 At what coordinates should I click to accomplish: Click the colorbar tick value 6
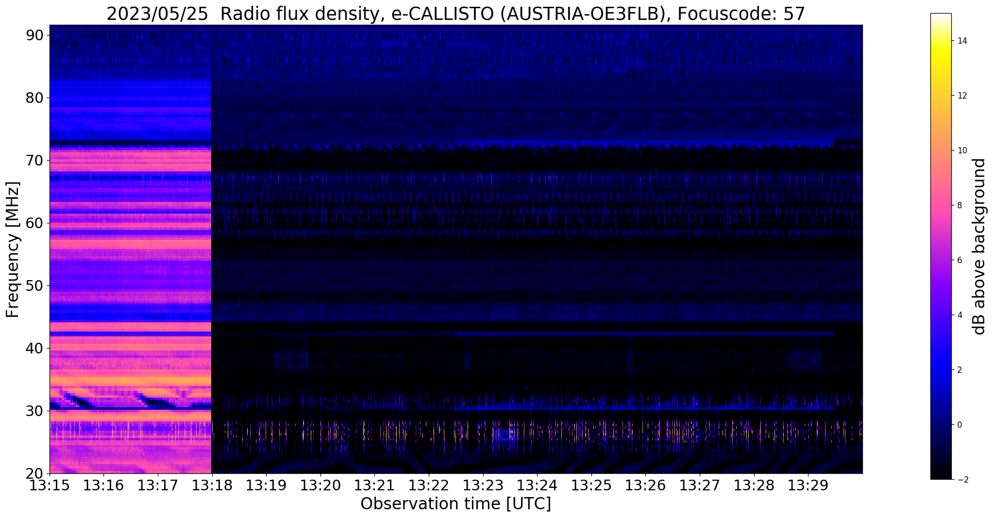pyautogui.click(x=959, y=260)
